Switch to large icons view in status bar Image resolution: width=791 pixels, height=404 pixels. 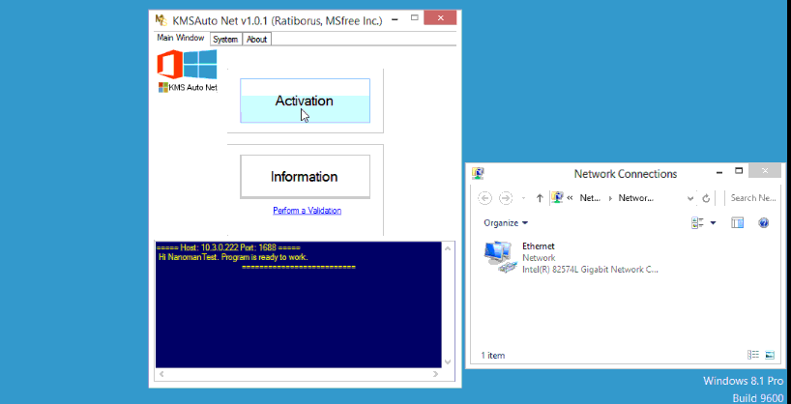(x=770, y=355)
